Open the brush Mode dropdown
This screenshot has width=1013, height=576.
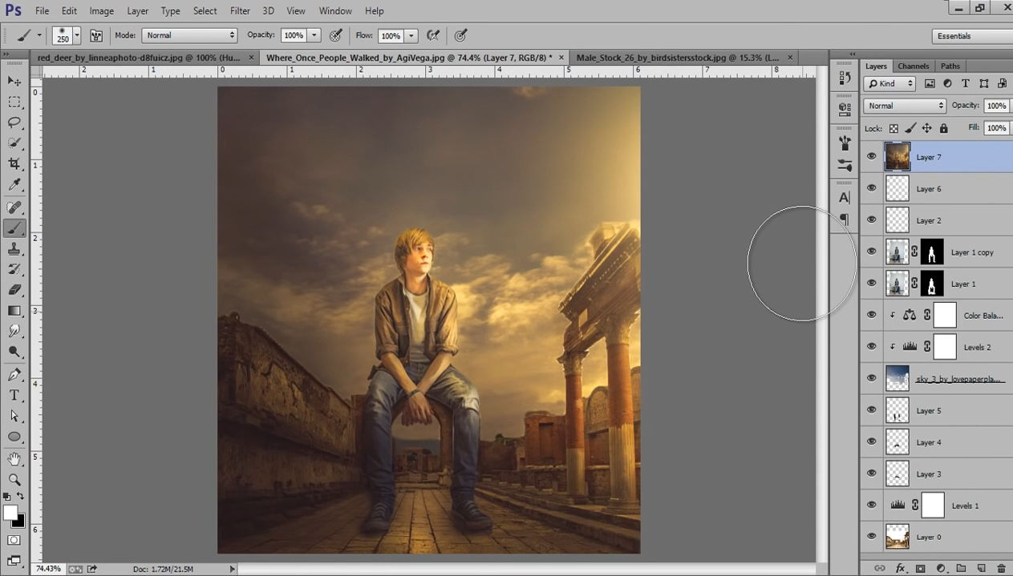coord(189,35)
